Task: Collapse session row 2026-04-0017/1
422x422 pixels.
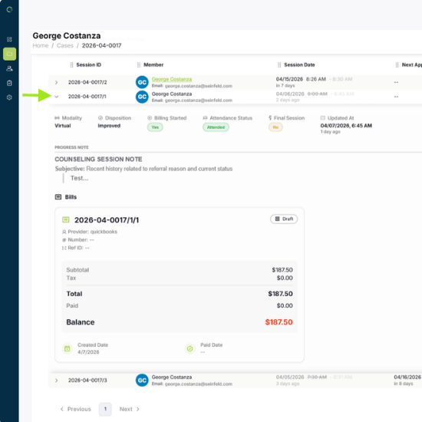Action: click(57, 97)
